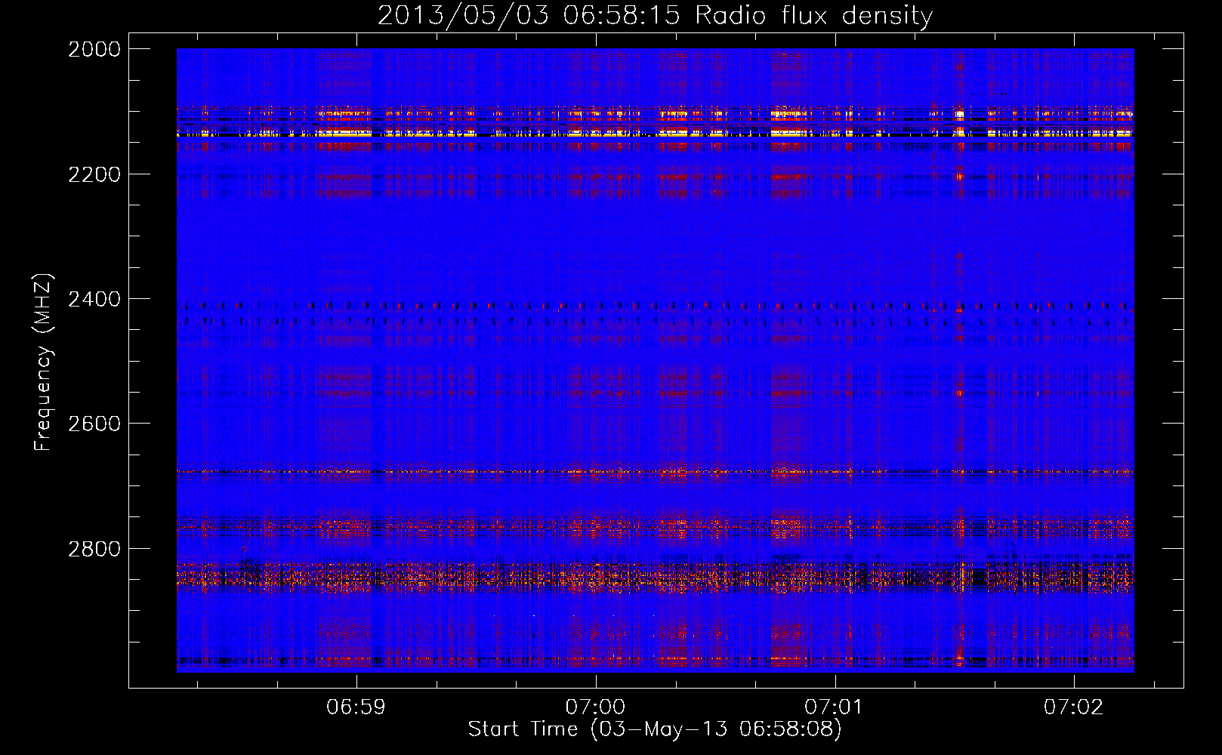Click the 07:00 time tick label
1222x755 pixels.
point(595,707)
